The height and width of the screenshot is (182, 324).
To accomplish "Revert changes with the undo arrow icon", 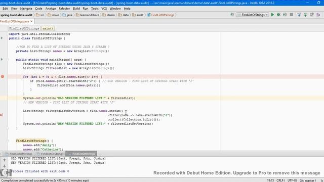I will (318, 15).
